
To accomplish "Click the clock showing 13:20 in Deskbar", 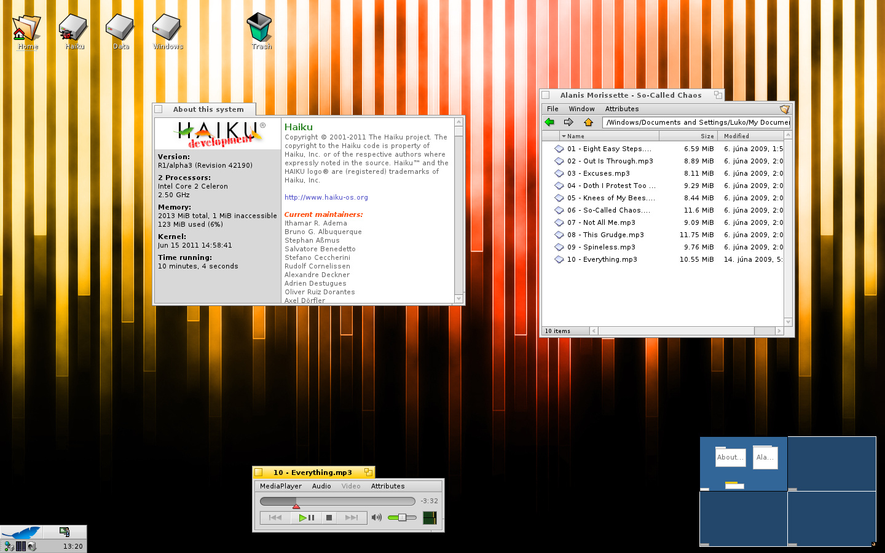I will [x=73, y=546].
